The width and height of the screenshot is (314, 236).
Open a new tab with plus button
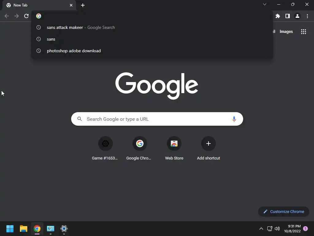click(83, 5)
